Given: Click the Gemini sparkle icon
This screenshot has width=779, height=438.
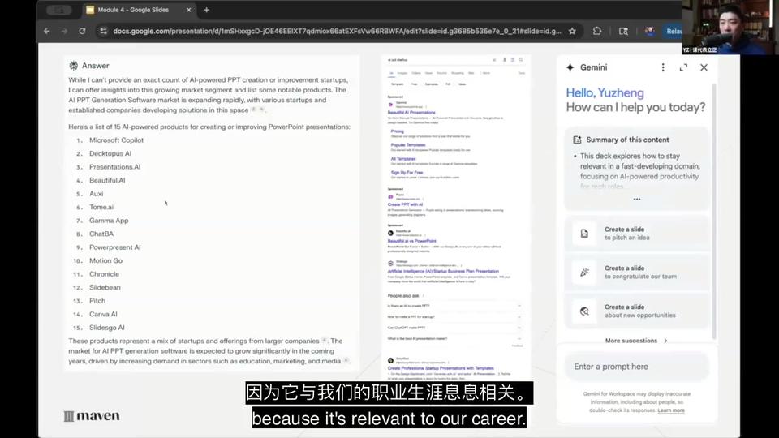Looking at the screenshot, I should click(x=570, y=67).
